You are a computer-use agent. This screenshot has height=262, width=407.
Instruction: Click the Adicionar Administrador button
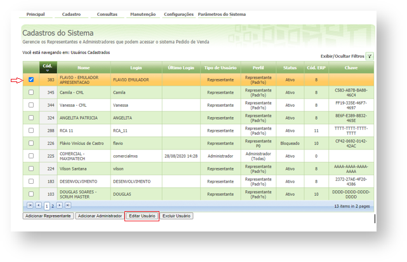[x=100, y=216]
